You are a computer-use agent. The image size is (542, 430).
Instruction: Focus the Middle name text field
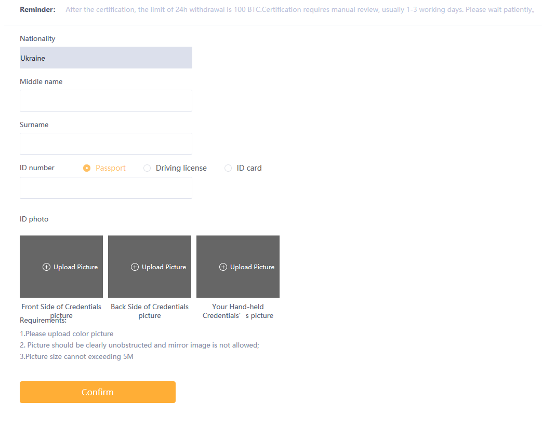[106, 101]
